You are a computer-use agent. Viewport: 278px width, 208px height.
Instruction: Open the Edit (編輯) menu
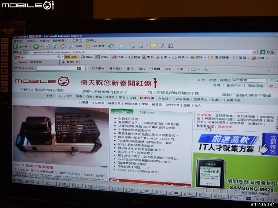pos(31,41)
